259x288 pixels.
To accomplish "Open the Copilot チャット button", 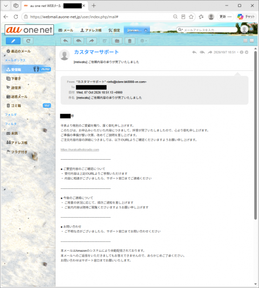I will click(x=246, y=17).
